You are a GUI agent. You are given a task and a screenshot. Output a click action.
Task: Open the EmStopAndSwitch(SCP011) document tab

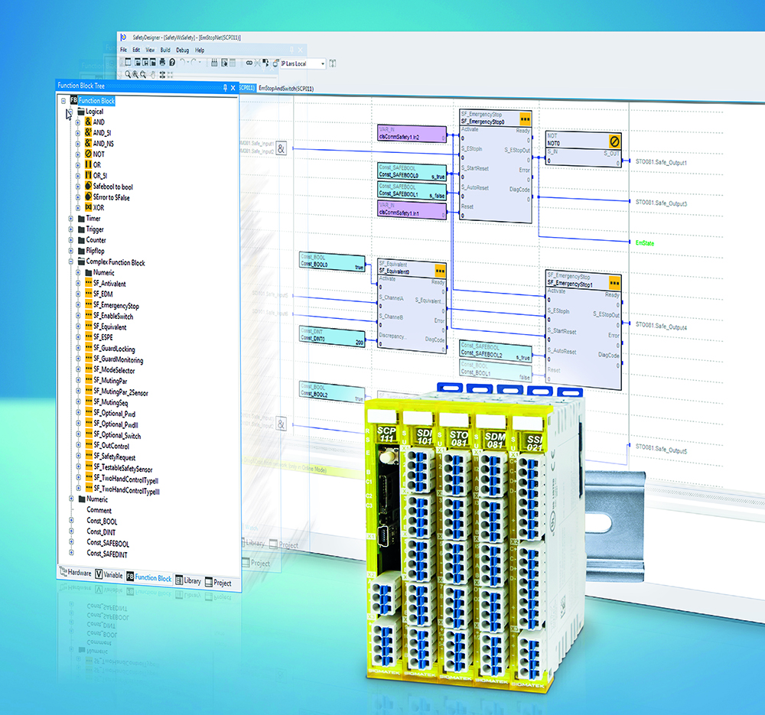point(286,88)
